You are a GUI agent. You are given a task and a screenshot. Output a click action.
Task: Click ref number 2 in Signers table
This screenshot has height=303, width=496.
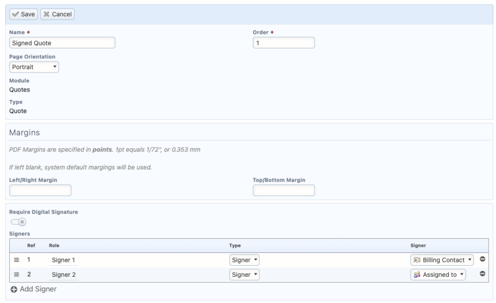(x=29, y=274)
